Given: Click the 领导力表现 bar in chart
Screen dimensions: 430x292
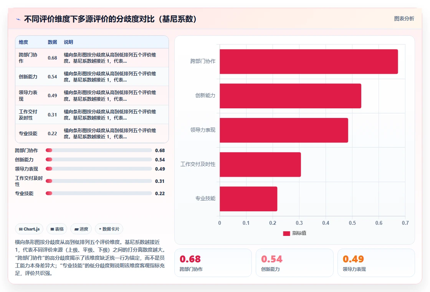Looking at the screenshot, I should click(x=284, y=130).
